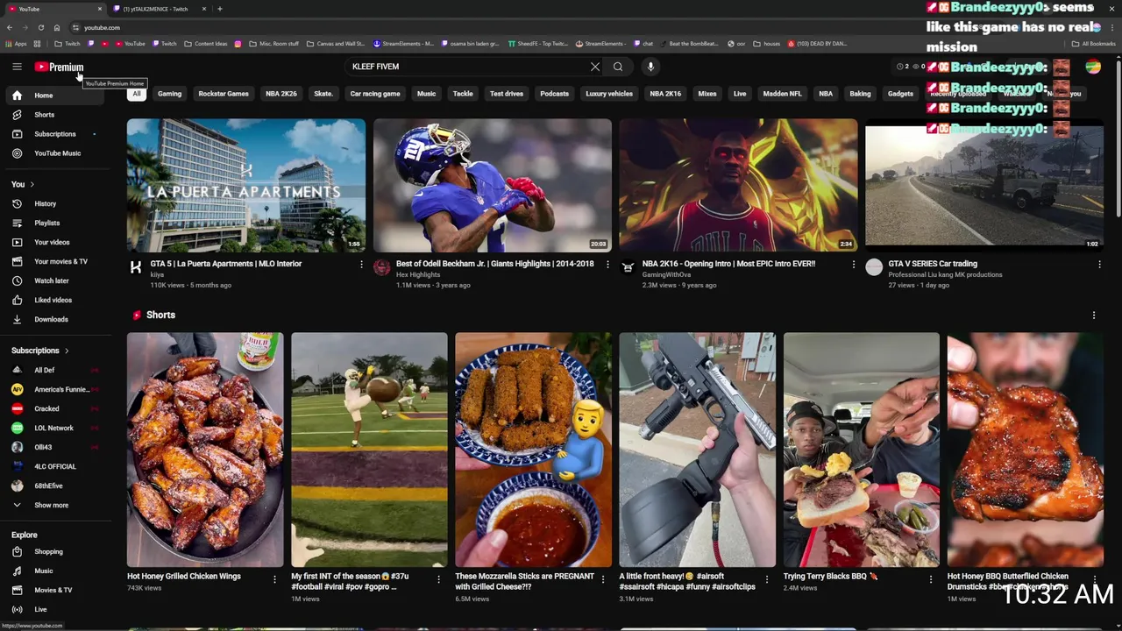The height and width of the screenshot is (631, 1122).
Task: Reload the page with the refresh icon
Action: [x=40, y=27]
